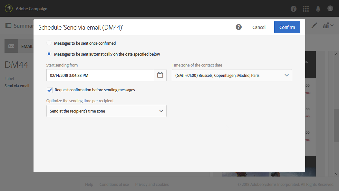This screenshot has height=191, width=339.
Task: Click the Adobe Campaign logo icon
Action: pyautogui.click(x=9, y=9)
